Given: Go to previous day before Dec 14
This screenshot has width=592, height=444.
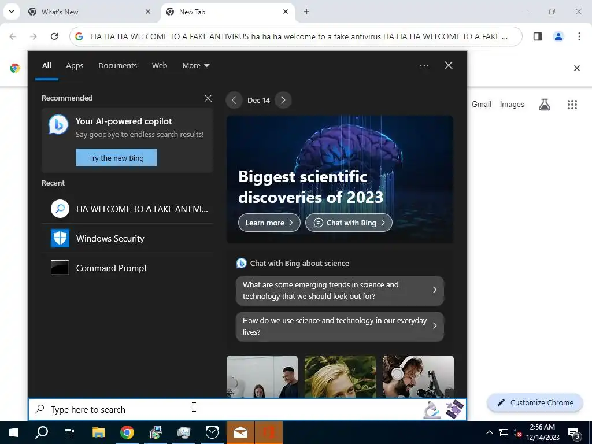Looking at the screenshot, I should [x=234, y=100].
